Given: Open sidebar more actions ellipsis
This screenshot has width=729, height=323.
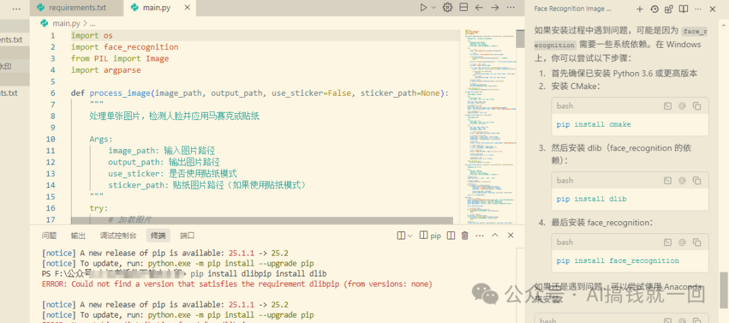Looking at the screenshot, I should [16, 8].
